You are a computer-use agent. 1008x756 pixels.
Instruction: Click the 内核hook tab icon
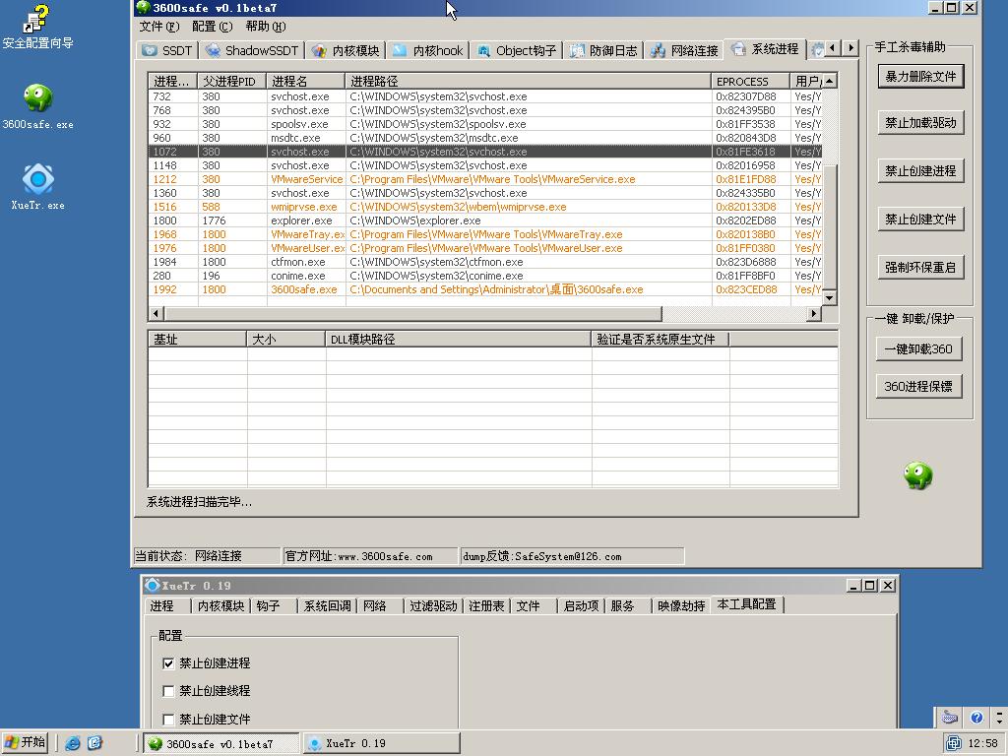point(400,50)
